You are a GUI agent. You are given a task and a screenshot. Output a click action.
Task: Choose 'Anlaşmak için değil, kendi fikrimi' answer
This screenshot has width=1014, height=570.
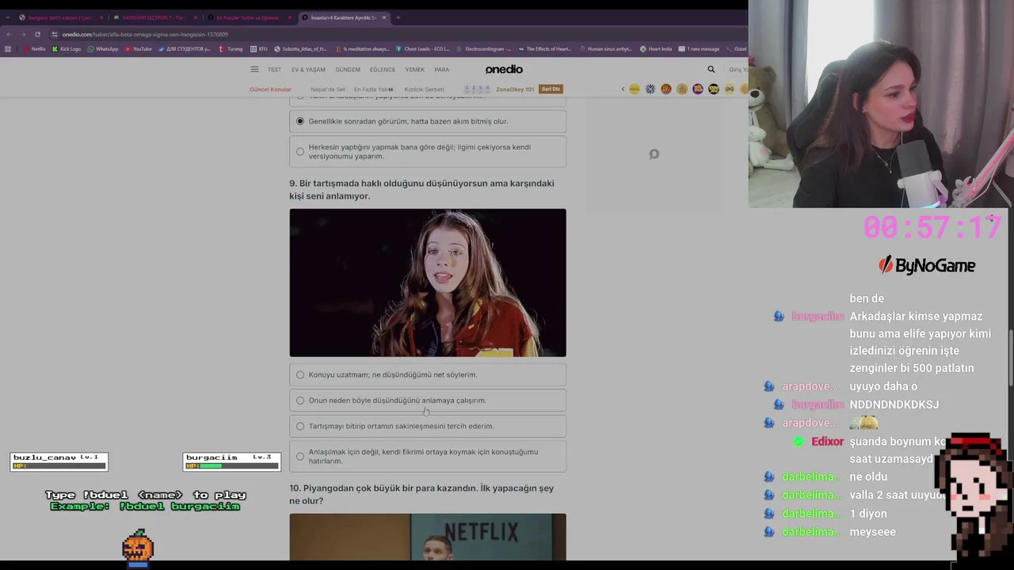pyautogui.click(x=428, y=457)
